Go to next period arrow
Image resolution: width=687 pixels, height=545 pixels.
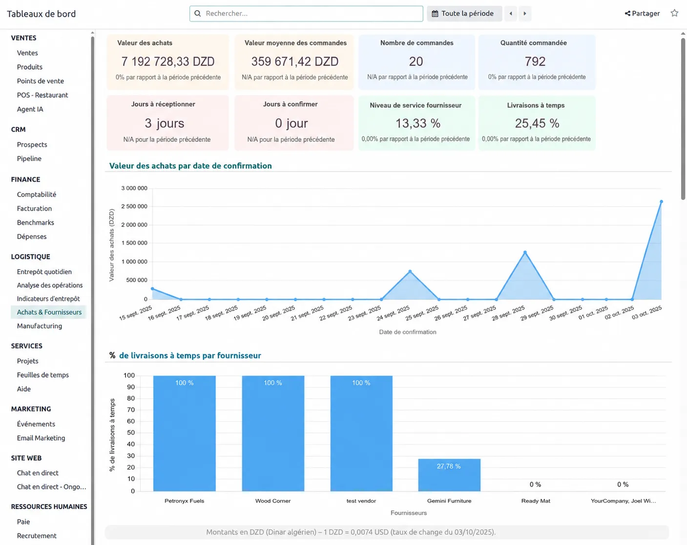click(x=525, y=14)
